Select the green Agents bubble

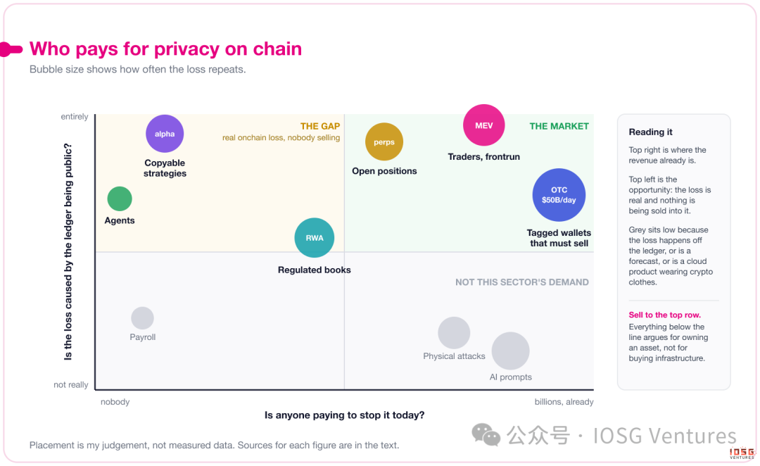tap(120, 199)
